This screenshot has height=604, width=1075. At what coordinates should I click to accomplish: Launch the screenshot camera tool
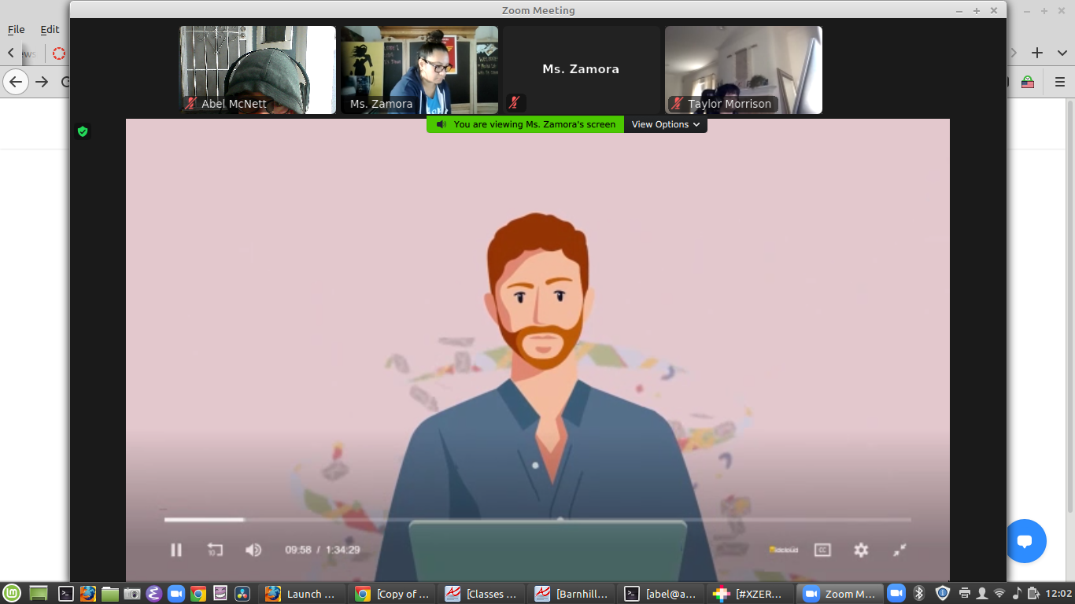pyautogui.click(x=132, y=594)
